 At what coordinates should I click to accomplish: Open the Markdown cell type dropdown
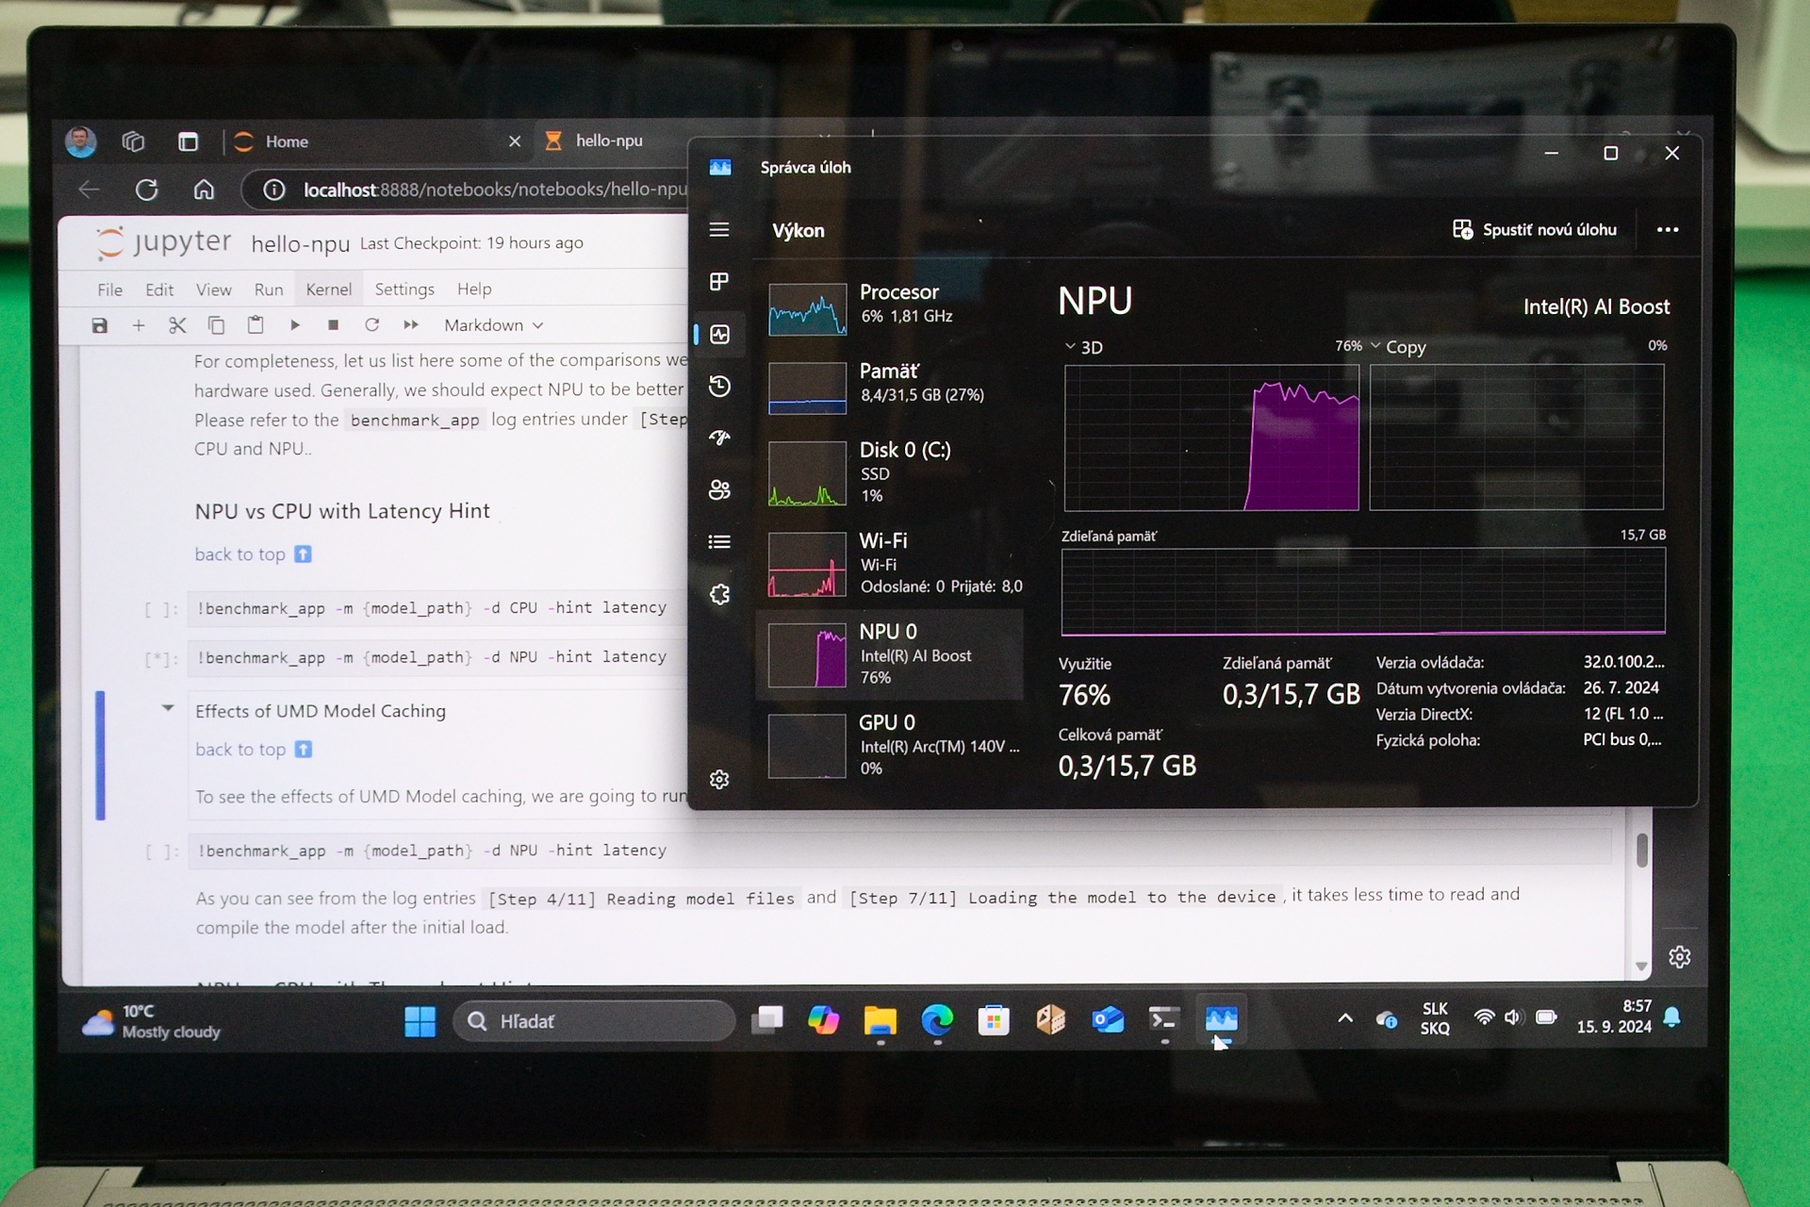pos(493,325)
